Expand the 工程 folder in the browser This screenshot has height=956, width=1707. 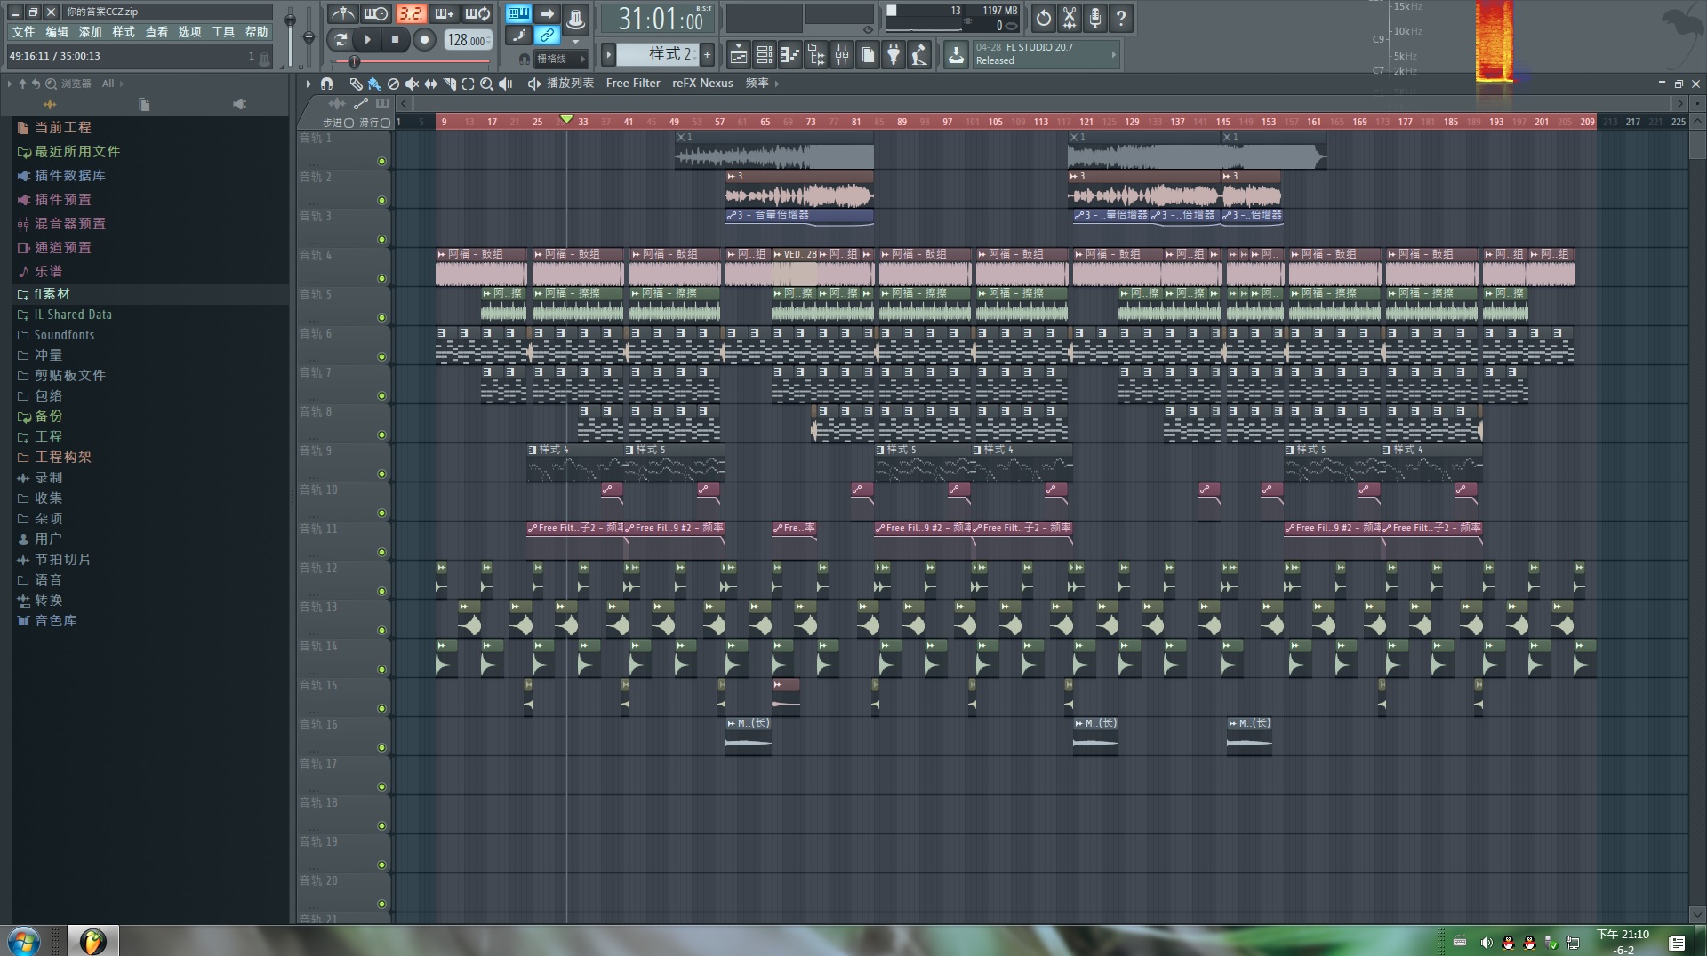click(48, 436)
